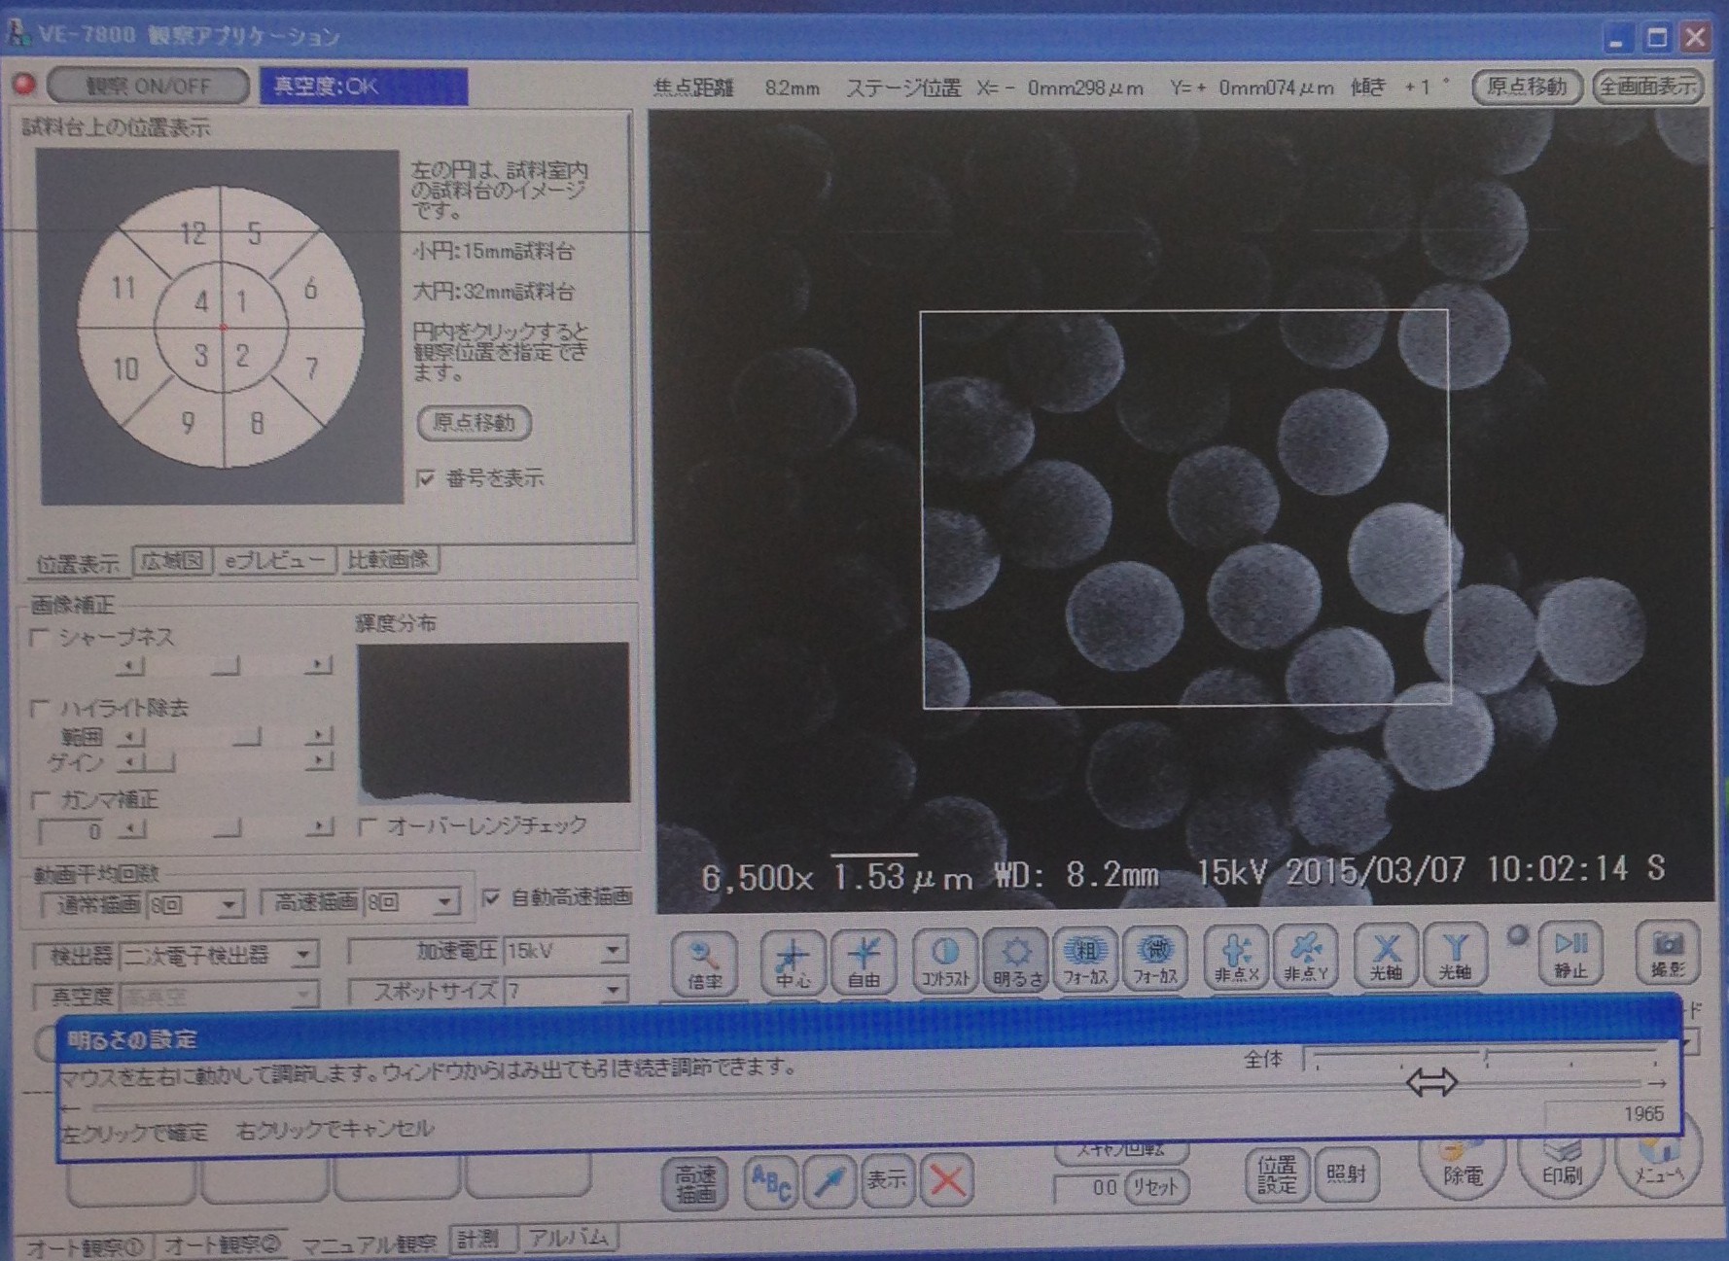Image resolution: width=1729 pixels, height=1261 pixels.
Task: Toggle the 観察 ON/OFF button
Action: pyautogui.click(x=148, y=86)
